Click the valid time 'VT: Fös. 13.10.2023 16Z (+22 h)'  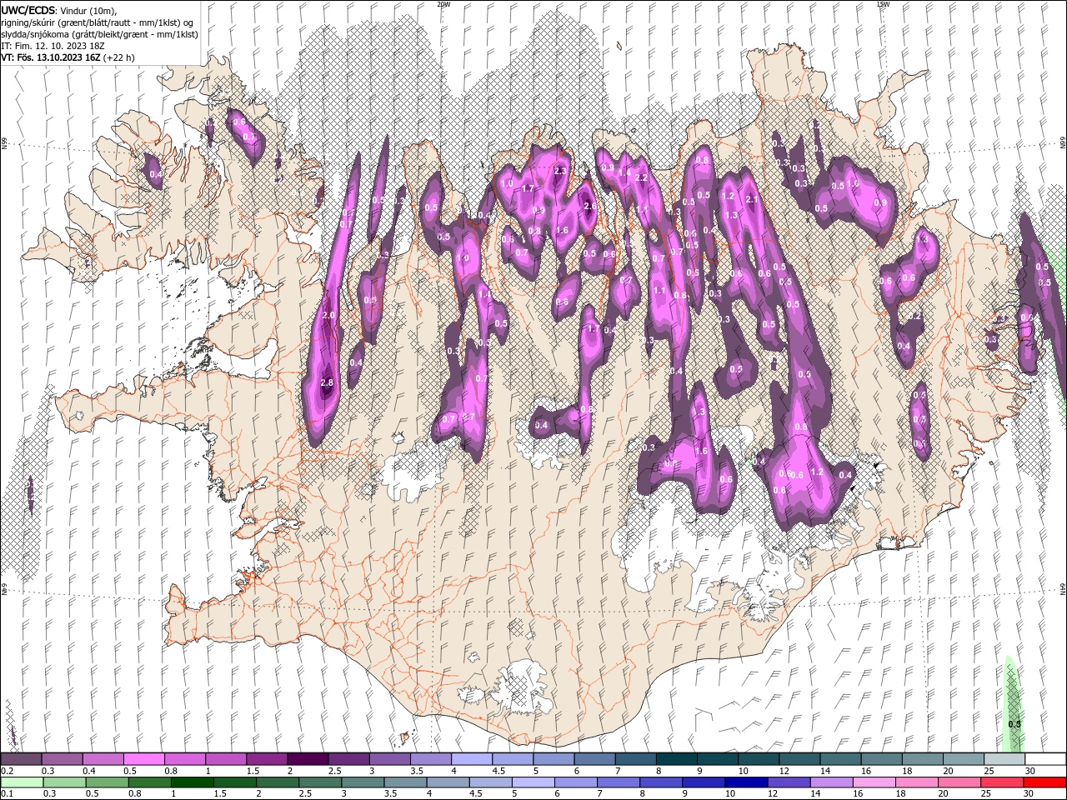pyautogui.click(x=68, y=57)
